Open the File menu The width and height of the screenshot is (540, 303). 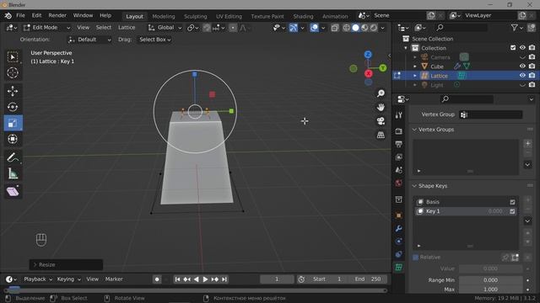[20, 15]
